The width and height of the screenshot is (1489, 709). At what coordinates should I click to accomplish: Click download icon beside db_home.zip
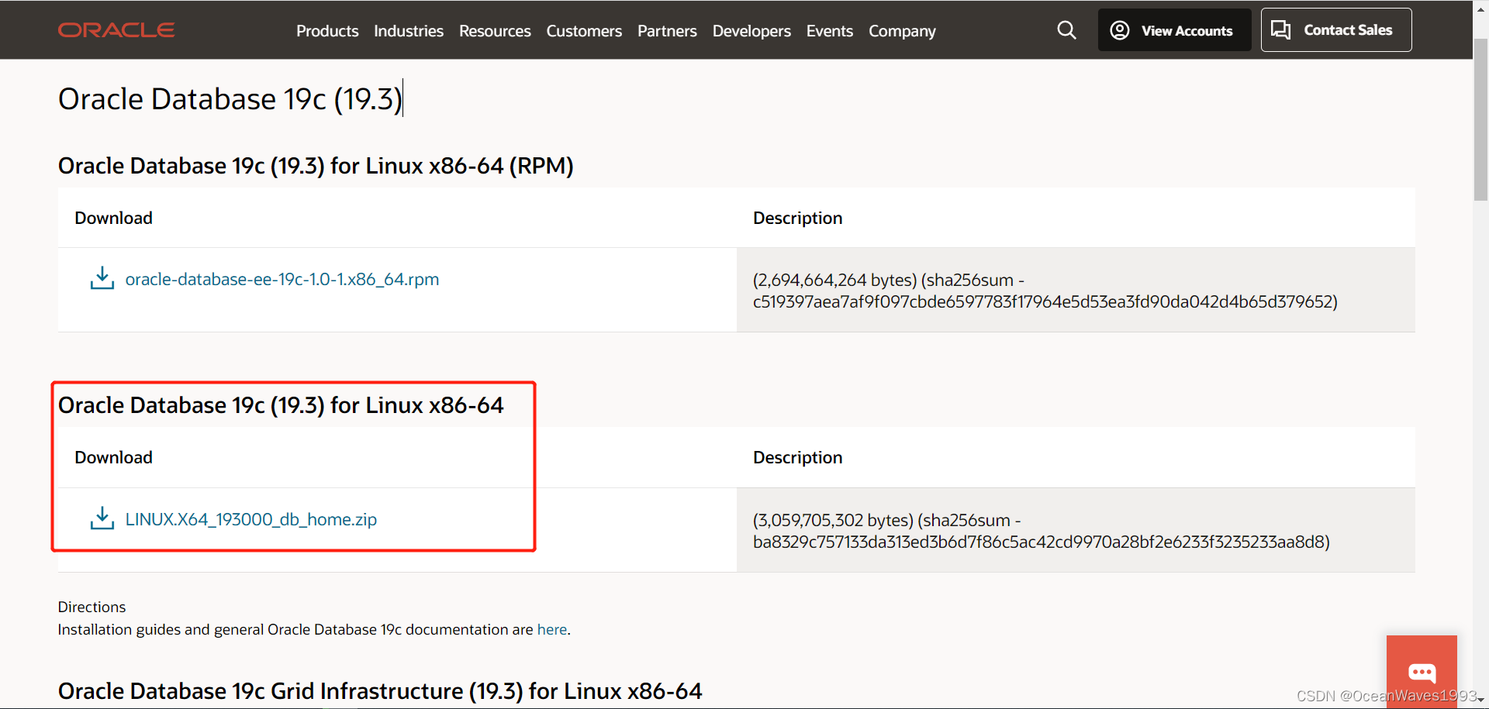point(102,518)
